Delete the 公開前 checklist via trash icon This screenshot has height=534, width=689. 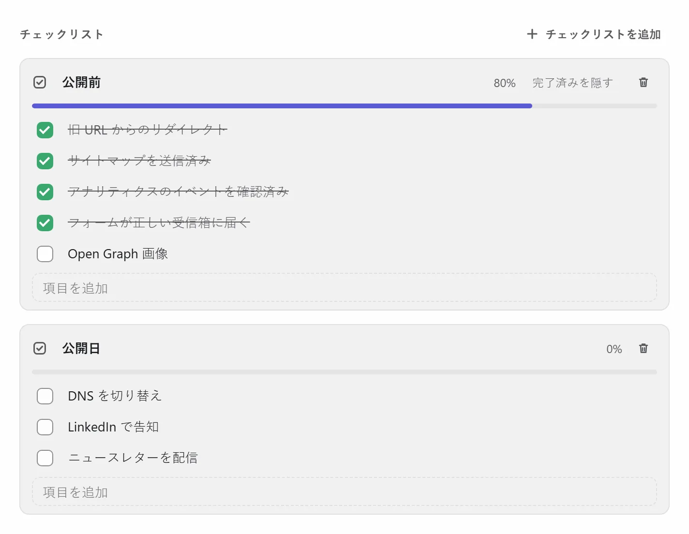pyautogui.click(x=643, y=82)
